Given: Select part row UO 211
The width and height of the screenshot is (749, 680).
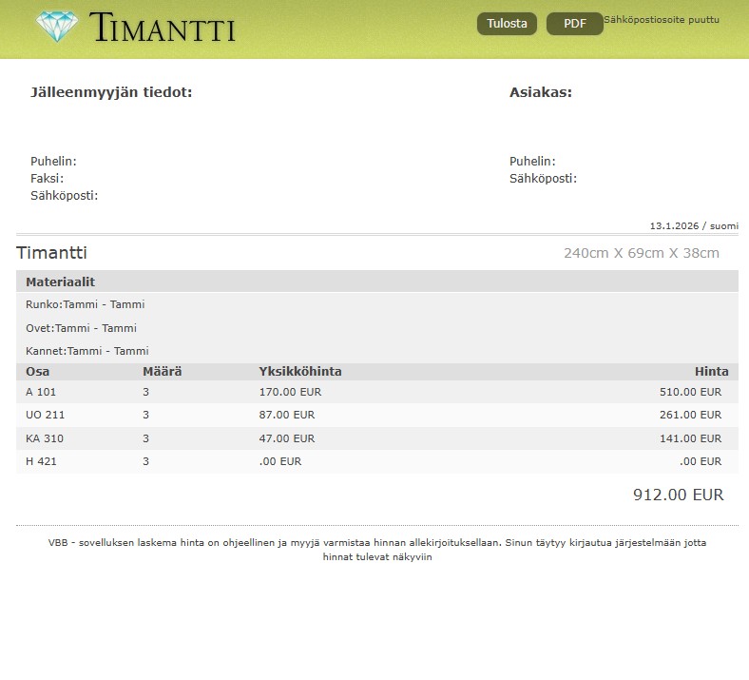Looking at the screenshot, I should pos(45,415).
